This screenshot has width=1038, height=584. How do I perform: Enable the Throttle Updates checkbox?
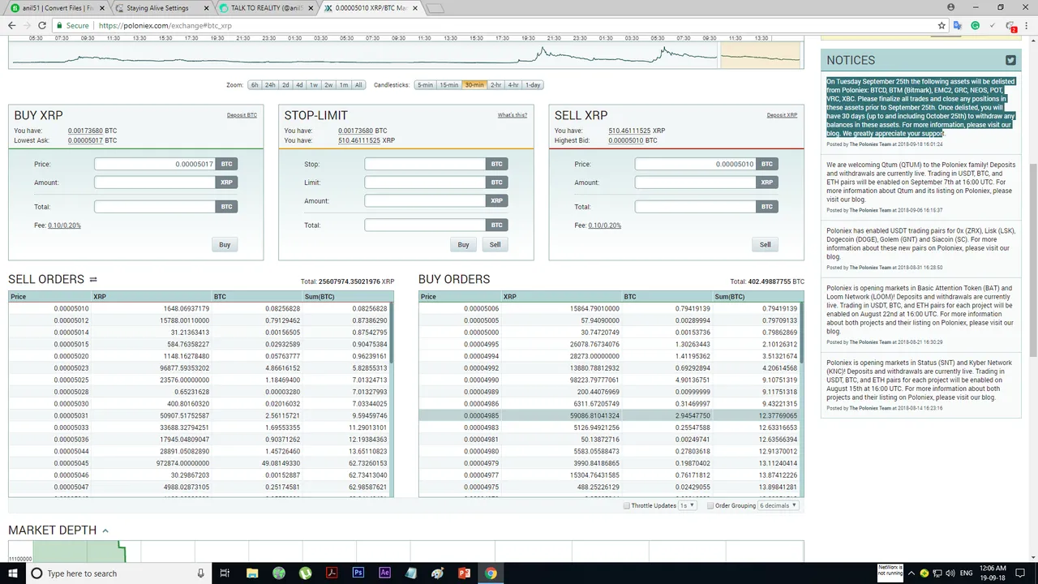point(627,505)
